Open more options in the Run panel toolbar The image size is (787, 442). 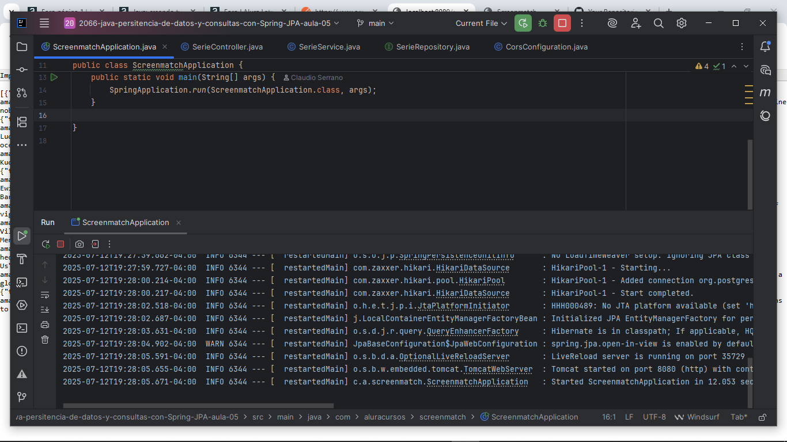point(109,244)
